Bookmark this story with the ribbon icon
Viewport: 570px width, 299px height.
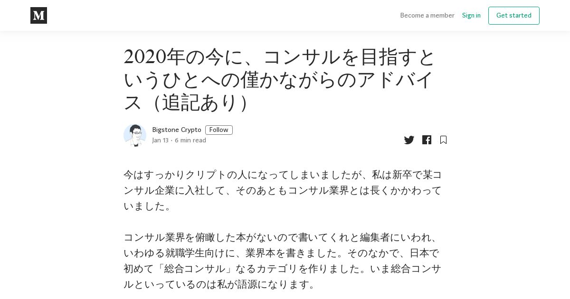(x=443, y=140)
